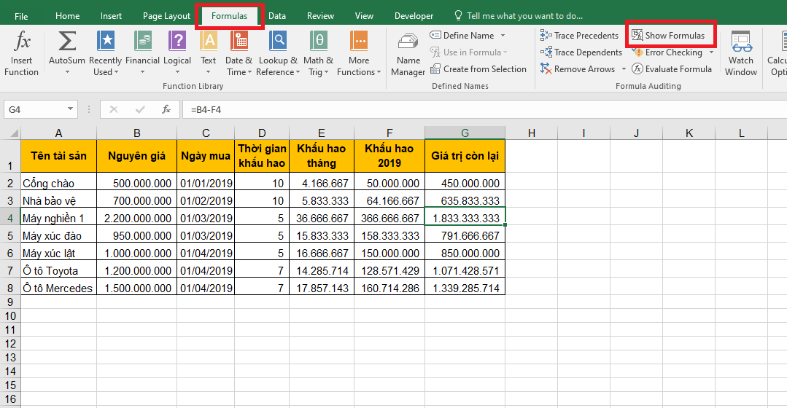Open the Error Checking dropdown arrow
The height and width of the screenshot is (408, 787).
711,52
